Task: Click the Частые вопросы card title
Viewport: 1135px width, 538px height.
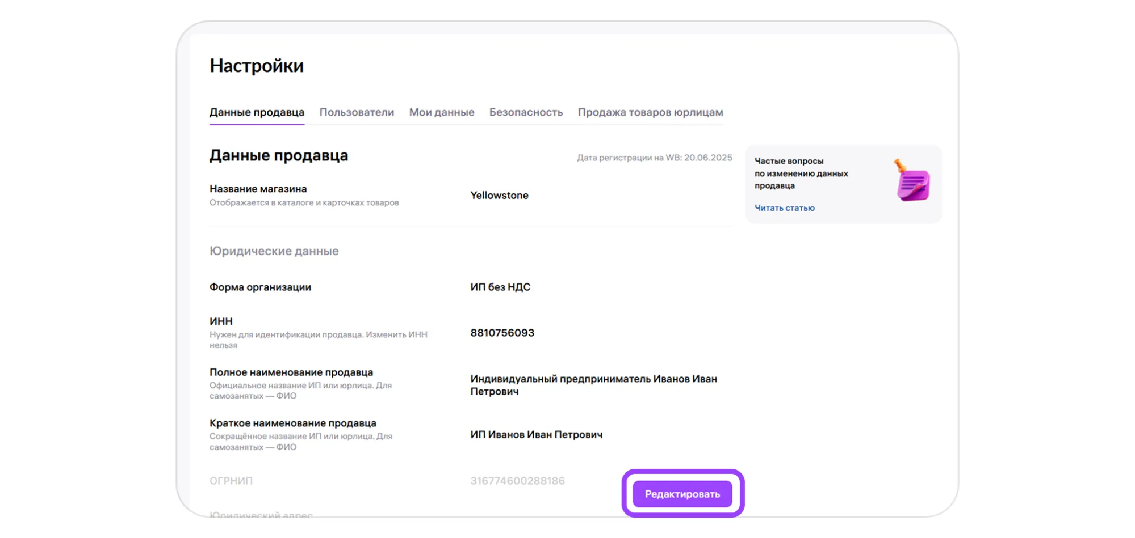Action: (x=801, y=173)
